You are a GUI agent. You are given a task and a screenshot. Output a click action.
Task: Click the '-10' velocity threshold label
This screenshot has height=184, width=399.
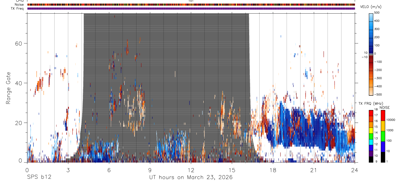coord(364,57)
